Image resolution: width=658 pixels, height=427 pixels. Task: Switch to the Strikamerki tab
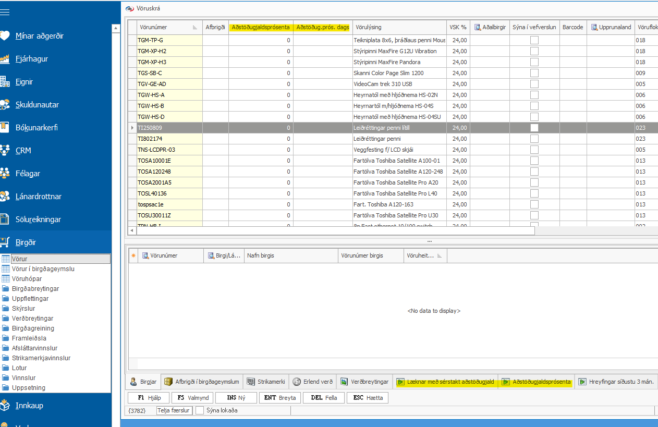pos(266,382)
